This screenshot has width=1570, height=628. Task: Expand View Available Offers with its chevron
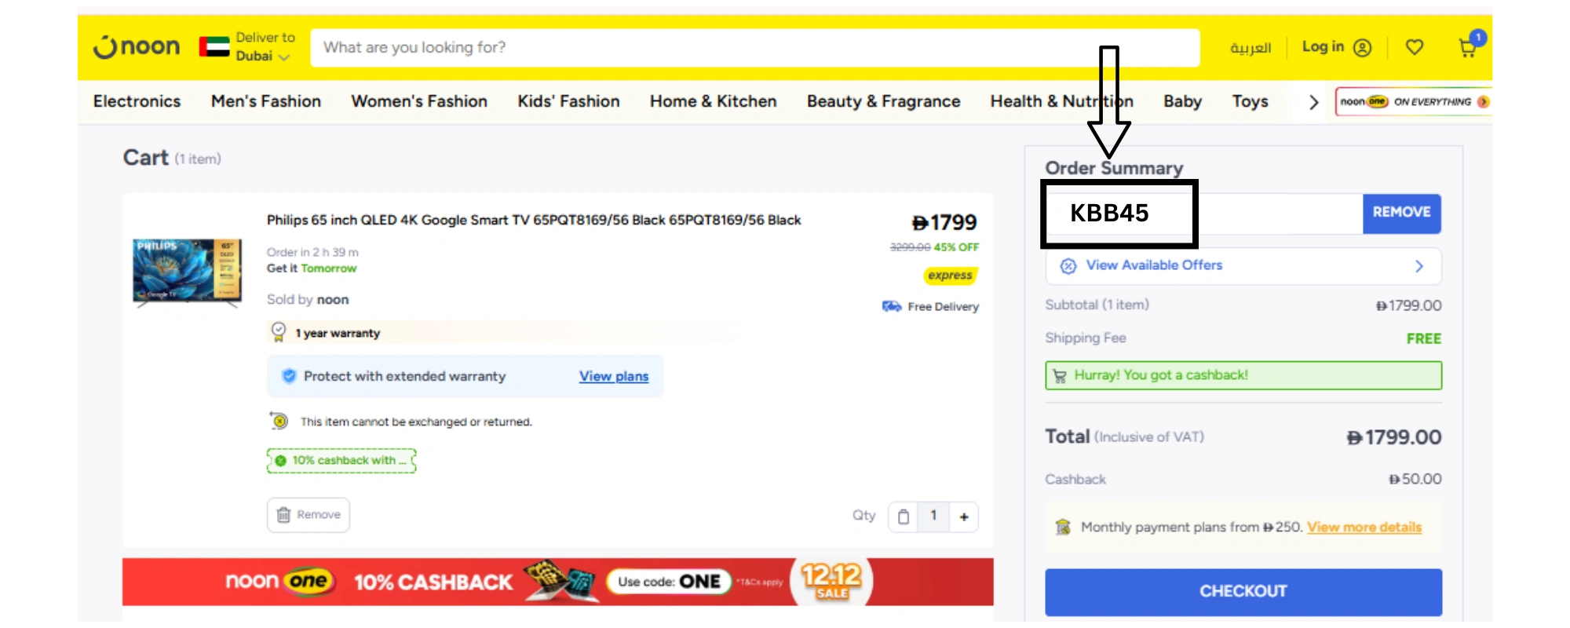click(1419, 265)
